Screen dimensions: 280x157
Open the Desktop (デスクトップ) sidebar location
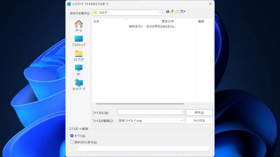79,41
